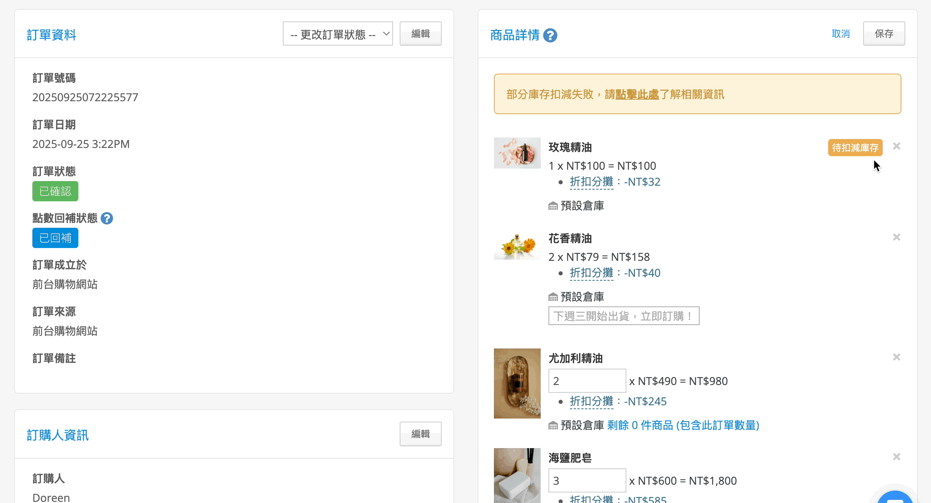Remove 海鹽肥皂 item with X icon
Screen dimensions: 931x503
(897, 457)
